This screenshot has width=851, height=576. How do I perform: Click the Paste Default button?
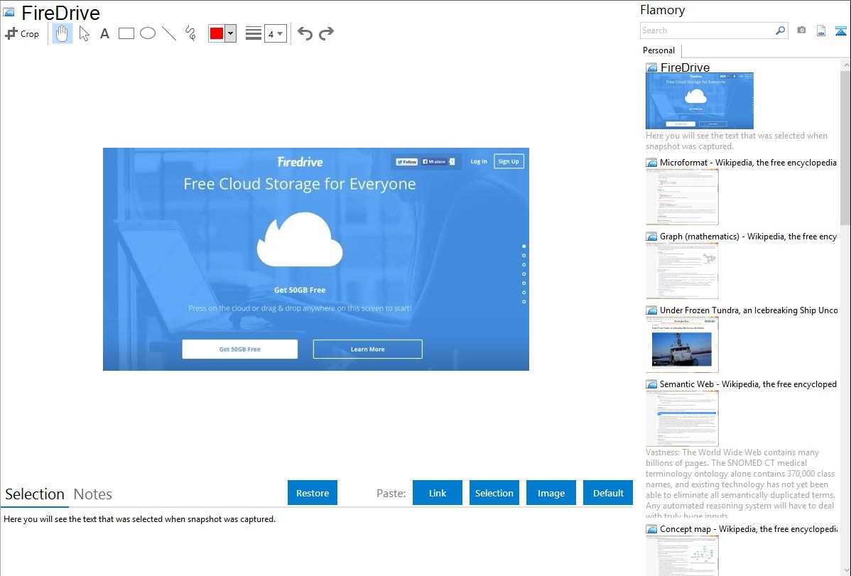608,493
